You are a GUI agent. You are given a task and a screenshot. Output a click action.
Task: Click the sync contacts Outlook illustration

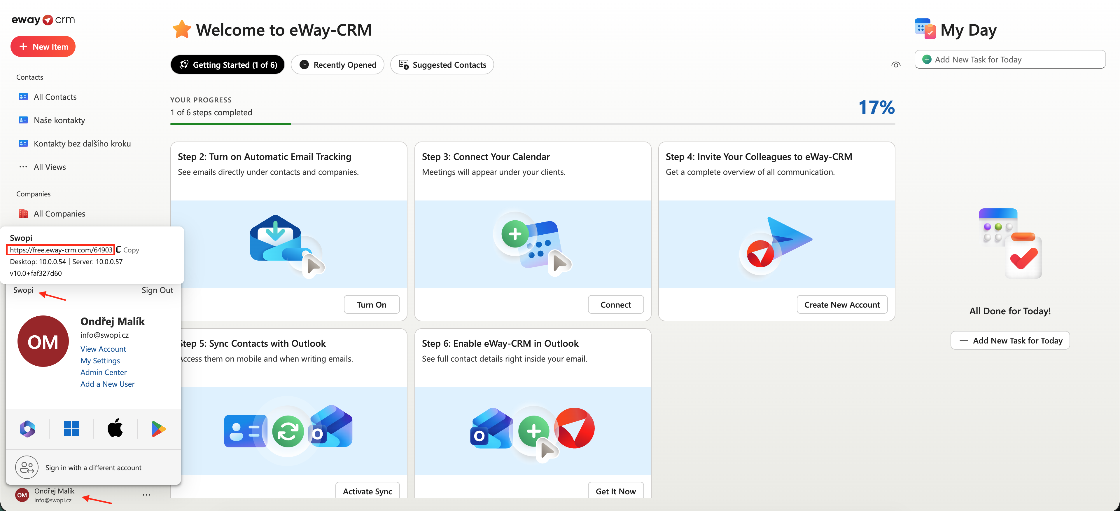(x=288, y=430)
